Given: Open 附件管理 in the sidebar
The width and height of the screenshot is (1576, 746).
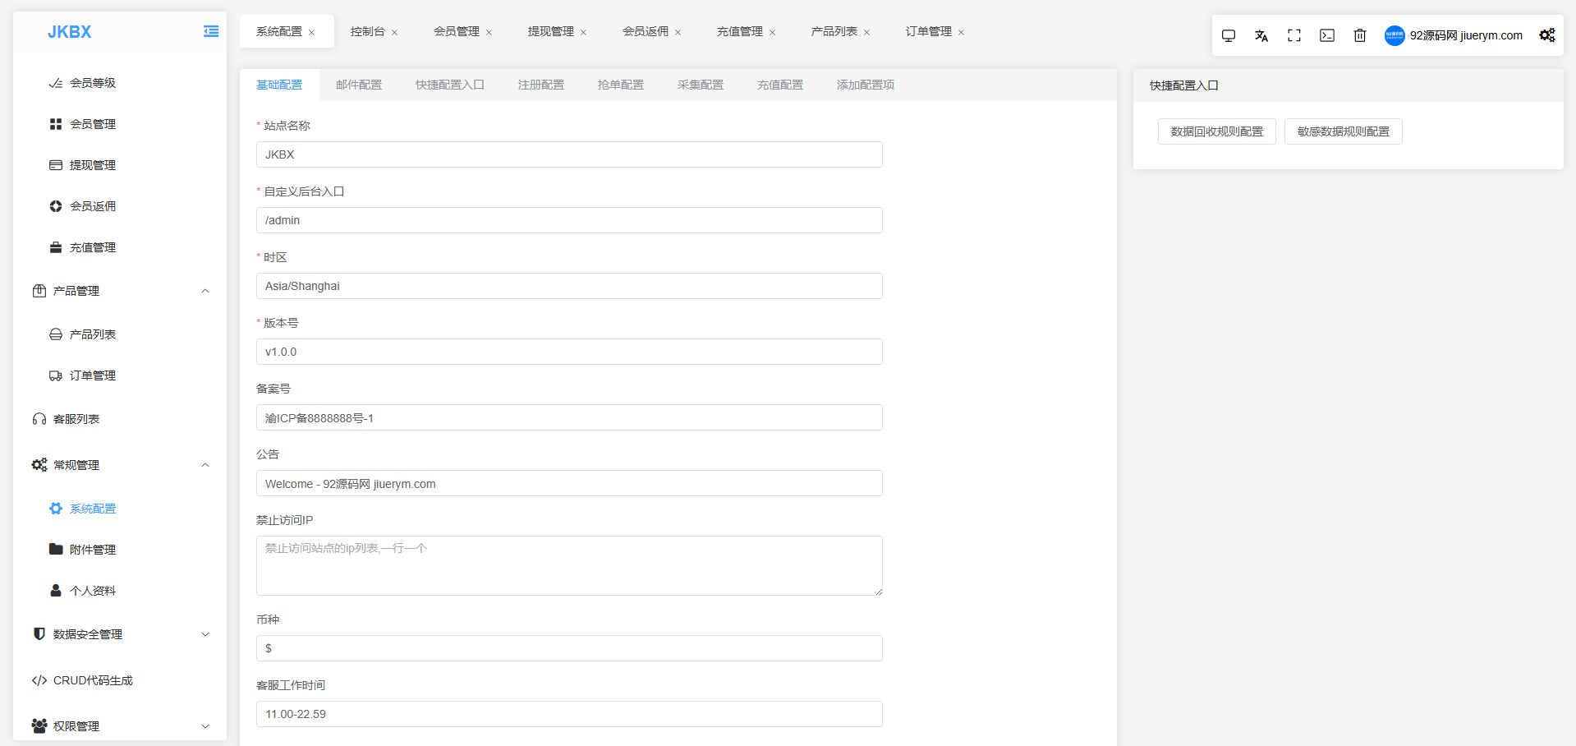Looking at the screenshot, I should click(93, 550).
